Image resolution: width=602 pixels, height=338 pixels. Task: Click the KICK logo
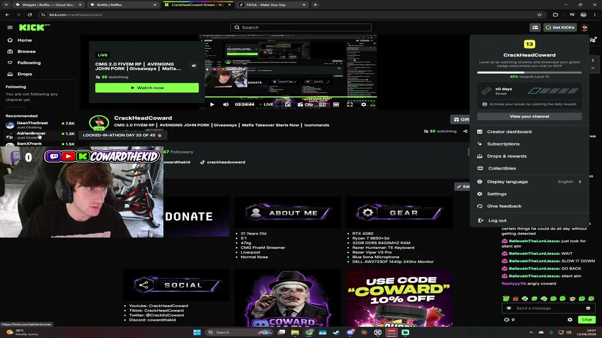(33, 27)
